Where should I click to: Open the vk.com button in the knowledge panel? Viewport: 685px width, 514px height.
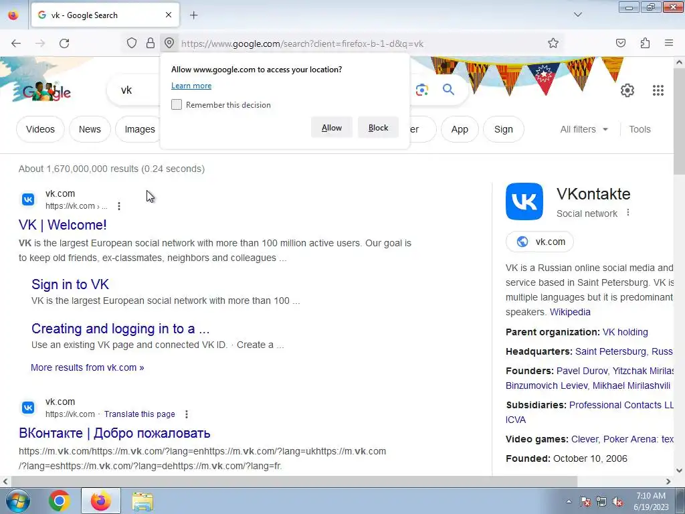540,242
